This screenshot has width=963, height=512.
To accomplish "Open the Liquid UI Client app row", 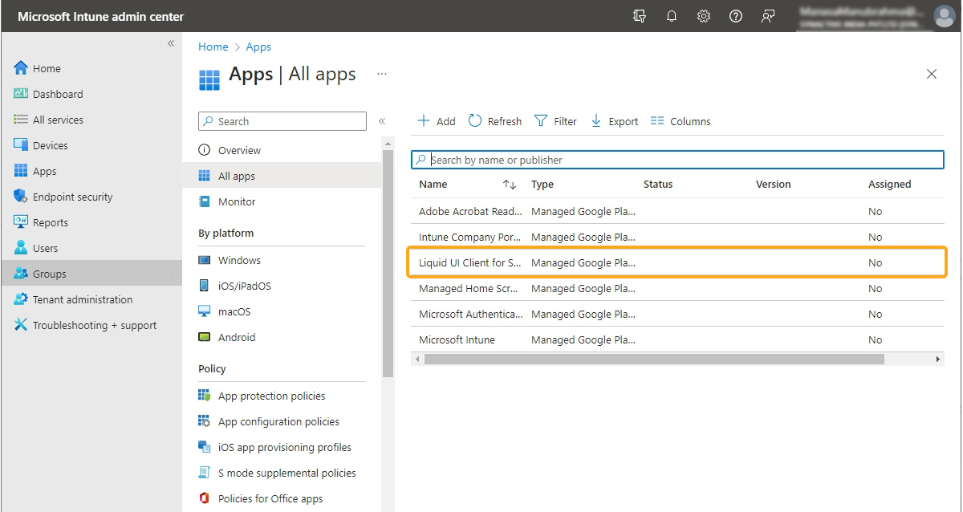I will coord(469,262).
